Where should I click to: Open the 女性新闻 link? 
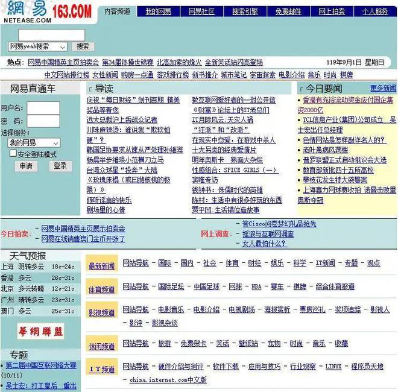[x=106, y=75]
